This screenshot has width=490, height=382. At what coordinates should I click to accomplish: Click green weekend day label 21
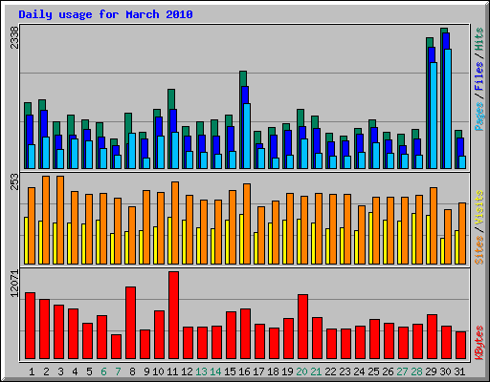[x=316, y=371]
